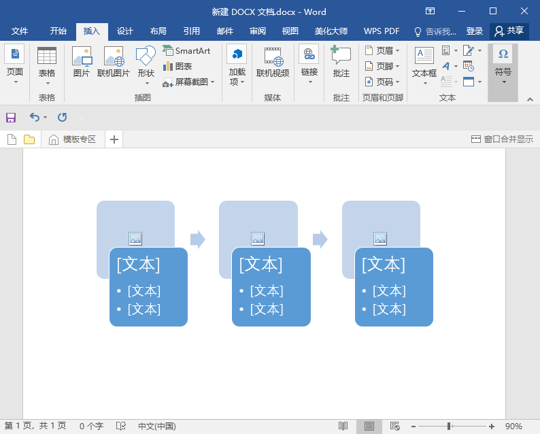Expand the 页眉 dropdown arrow
This screenshot has width=540, height=434.
(x=397, y=50)
